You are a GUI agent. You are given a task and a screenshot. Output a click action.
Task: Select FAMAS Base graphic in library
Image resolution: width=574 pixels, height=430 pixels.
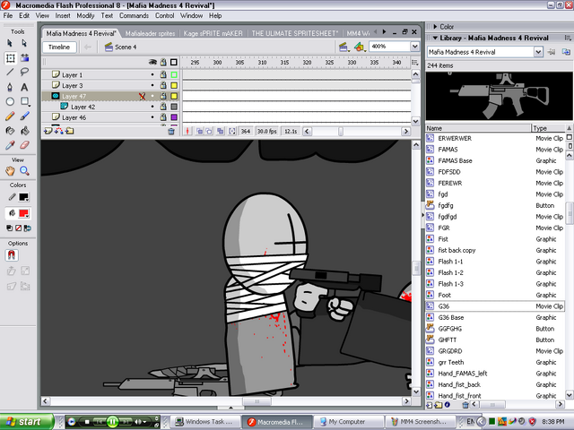tap(494, 160)
